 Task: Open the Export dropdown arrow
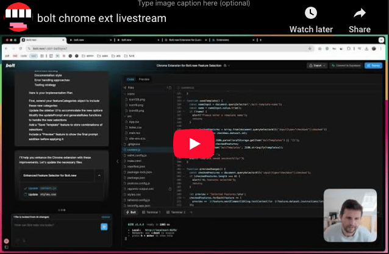click(324, 66)
